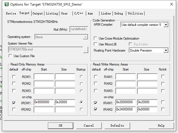Switch to the C/C++ tab
The image size is (178, 133).
click(x=79, y=13)
